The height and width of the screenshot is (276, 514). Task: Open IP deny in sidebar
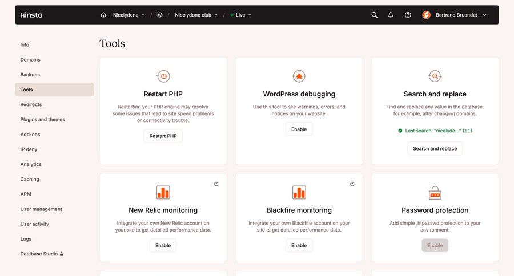29,149
